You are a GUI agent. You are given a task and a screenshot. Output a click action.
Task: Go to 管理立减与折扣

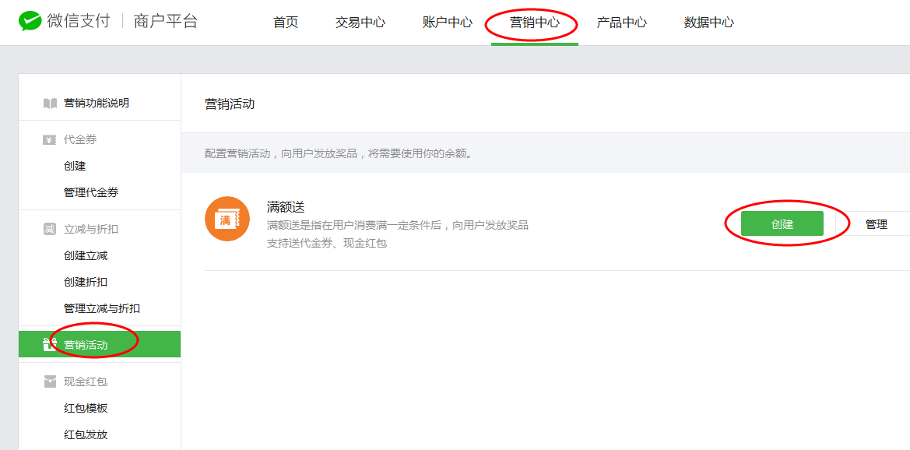click(x=101, y=309)
